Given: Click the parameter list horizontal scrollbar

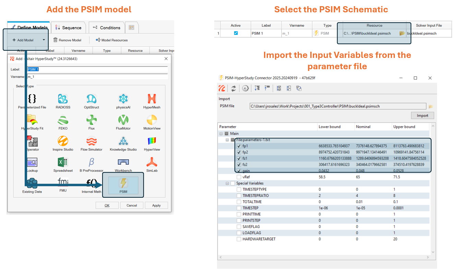Looking at the screenshot, I should click(324, 257).
